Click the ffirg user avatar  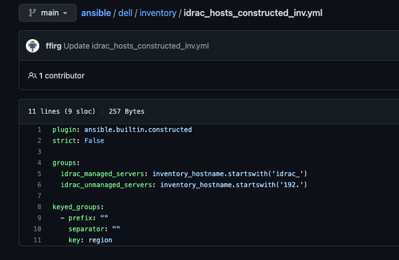(33, 46)
